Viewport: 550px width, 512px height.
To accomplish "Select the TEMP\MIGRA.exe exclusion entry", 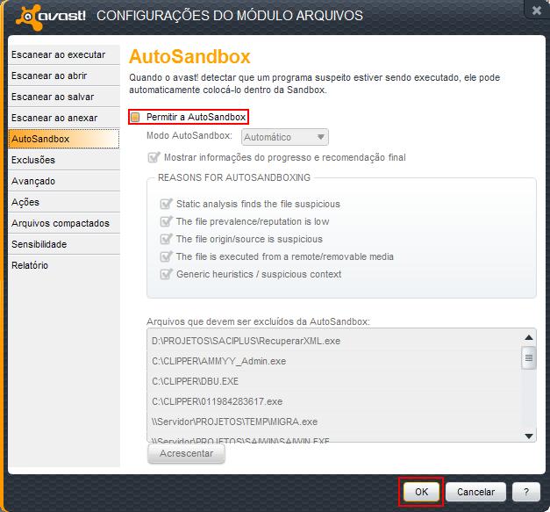I will pyautogui.click(x=335, y=422).
